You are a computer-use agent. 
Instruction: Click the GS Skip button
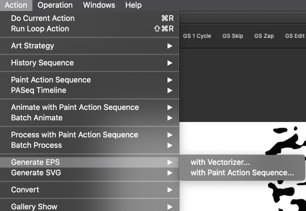(232, 36)
